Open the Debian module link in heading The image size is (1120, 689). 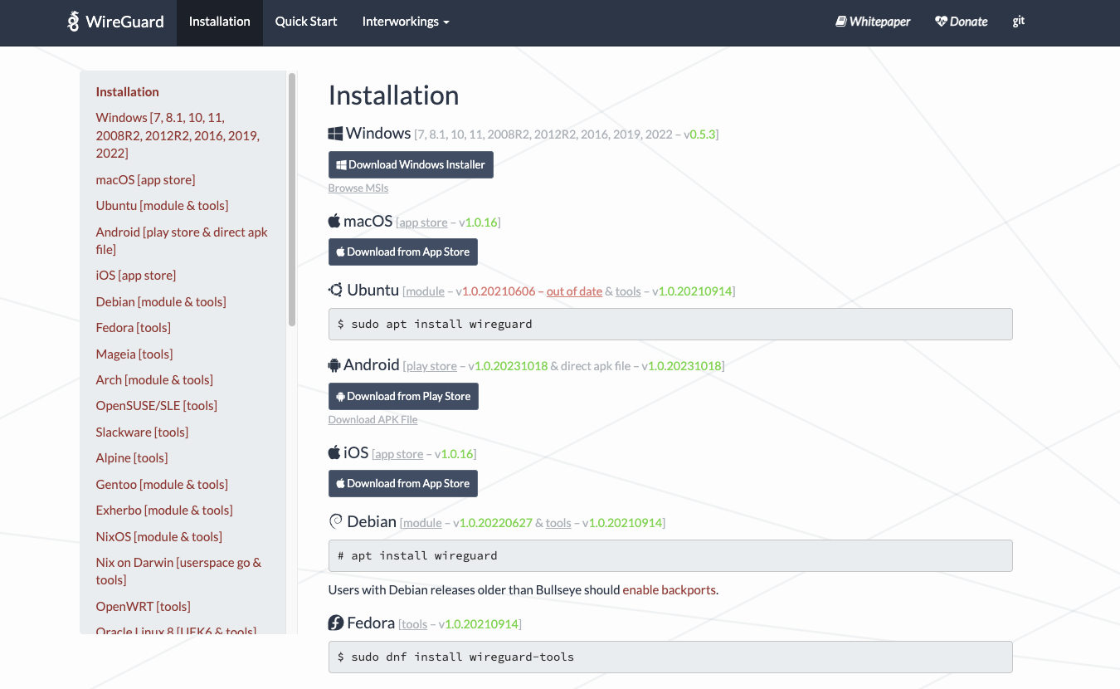click(422, 523)
